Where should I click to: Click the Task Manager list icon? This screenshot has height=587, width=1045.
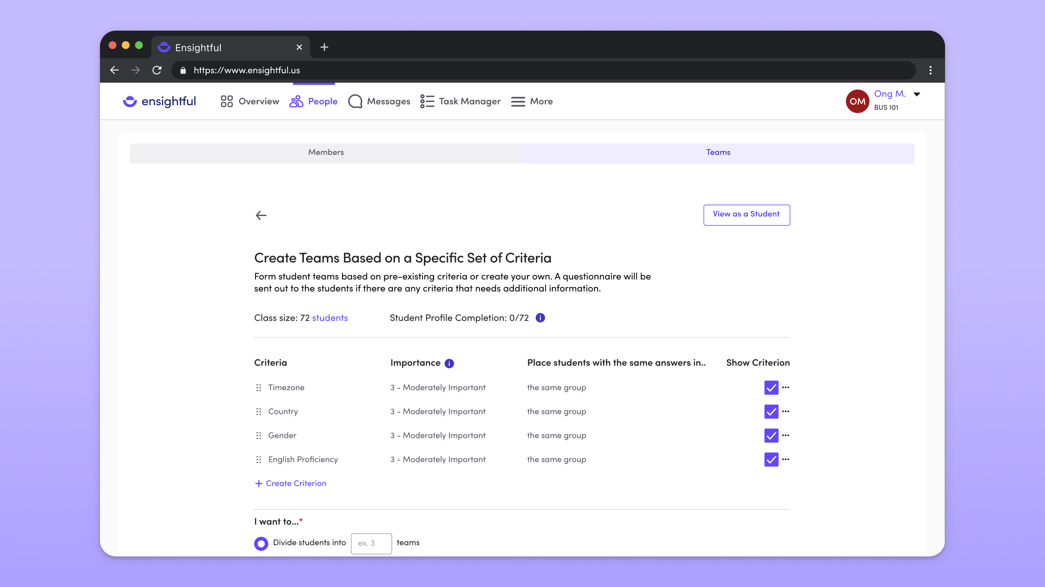(427, 101)
